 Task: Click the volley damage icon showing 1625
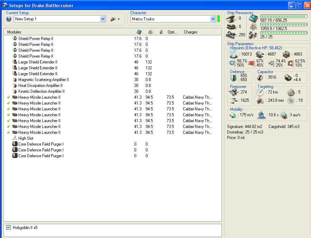click(x=234, y=101)
